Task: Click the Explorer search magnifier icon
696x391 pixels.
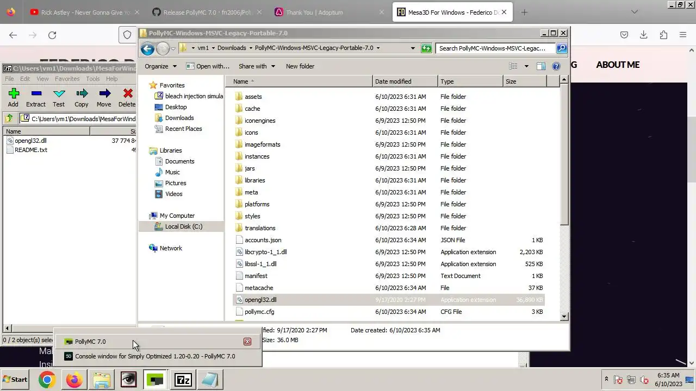Action: [562, 48]
